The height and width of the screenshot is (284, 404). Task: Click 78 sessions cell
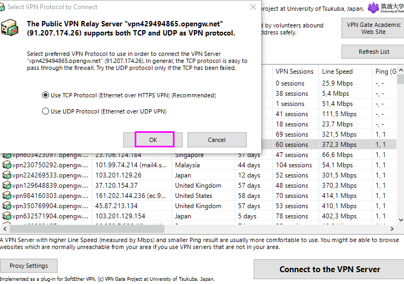coord(291,216)
